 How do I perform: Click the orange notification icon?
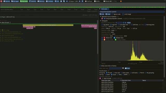[121, 1]
